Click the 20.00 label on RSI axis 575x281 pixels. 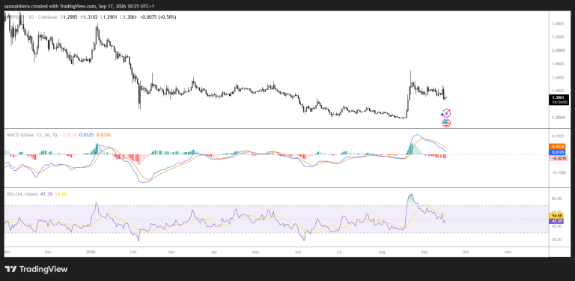click(557, 240)
